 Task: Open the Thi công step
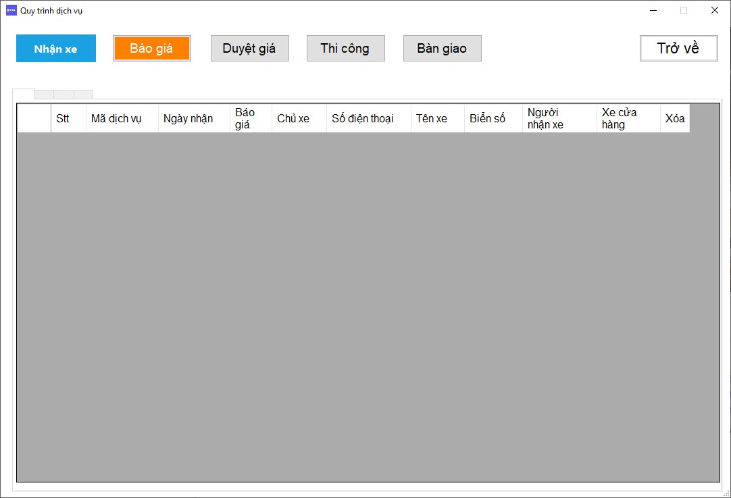coord(346,48)
